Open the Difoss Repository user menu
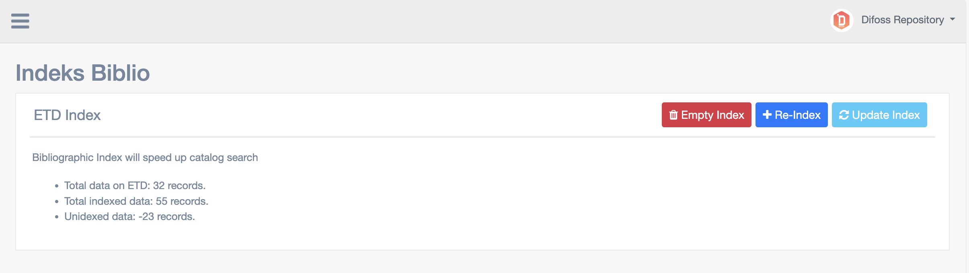Viewport: 969px width, 273px height. pyautogui.click(x=902, y=20)
